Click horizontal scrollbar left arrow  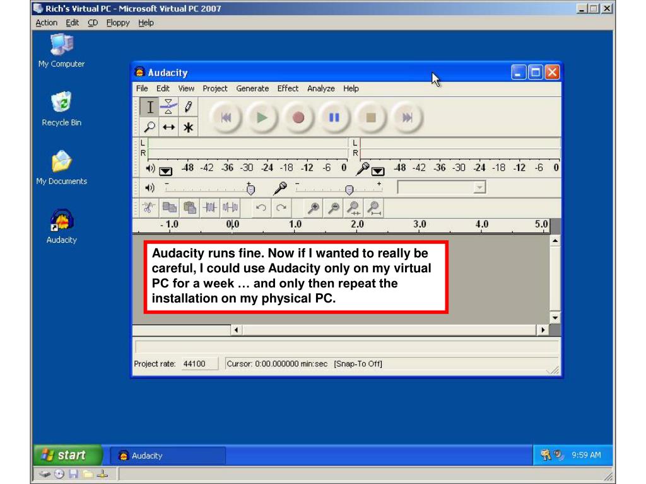tap(236, 330)
